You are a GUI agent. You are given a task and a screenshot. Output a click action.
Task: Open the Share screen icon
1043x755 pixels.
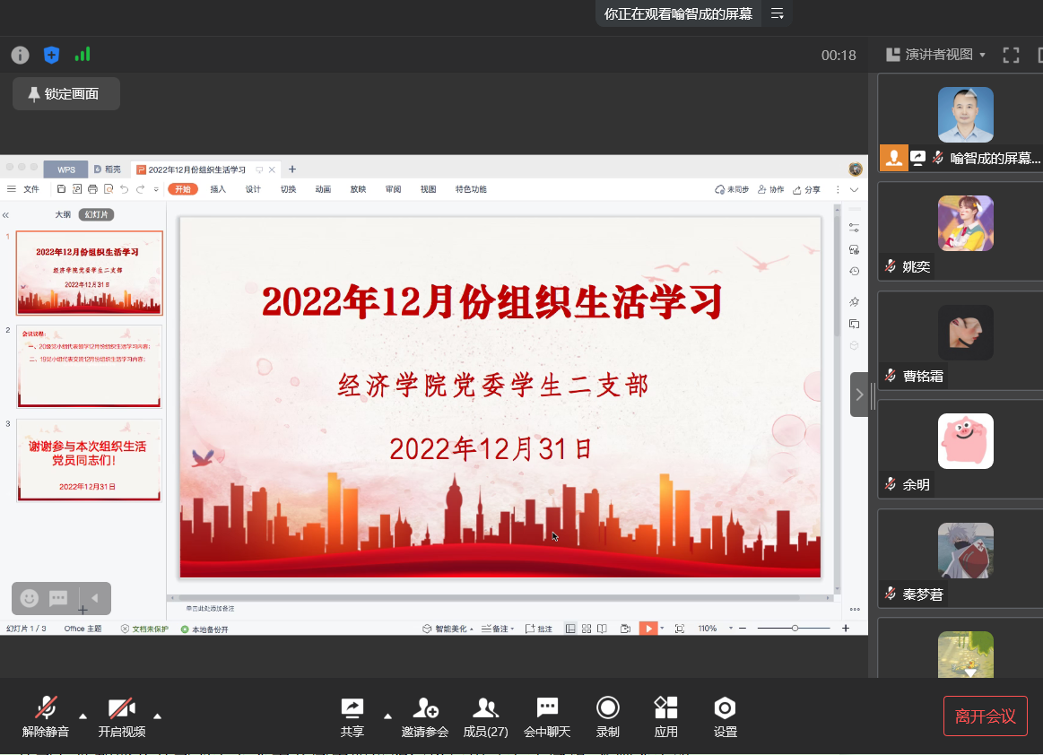[x=352, y=709]
